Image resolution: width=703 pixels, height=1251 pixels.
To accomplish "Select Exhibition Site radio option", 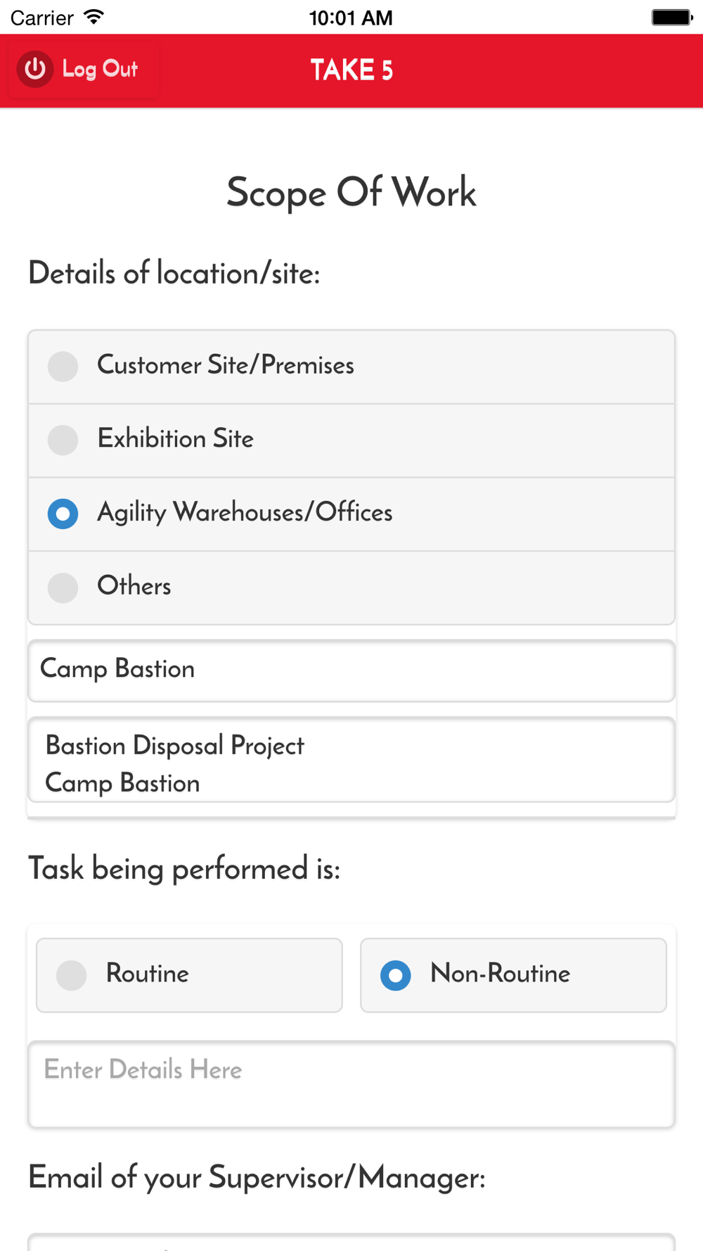I will point(351,440).
